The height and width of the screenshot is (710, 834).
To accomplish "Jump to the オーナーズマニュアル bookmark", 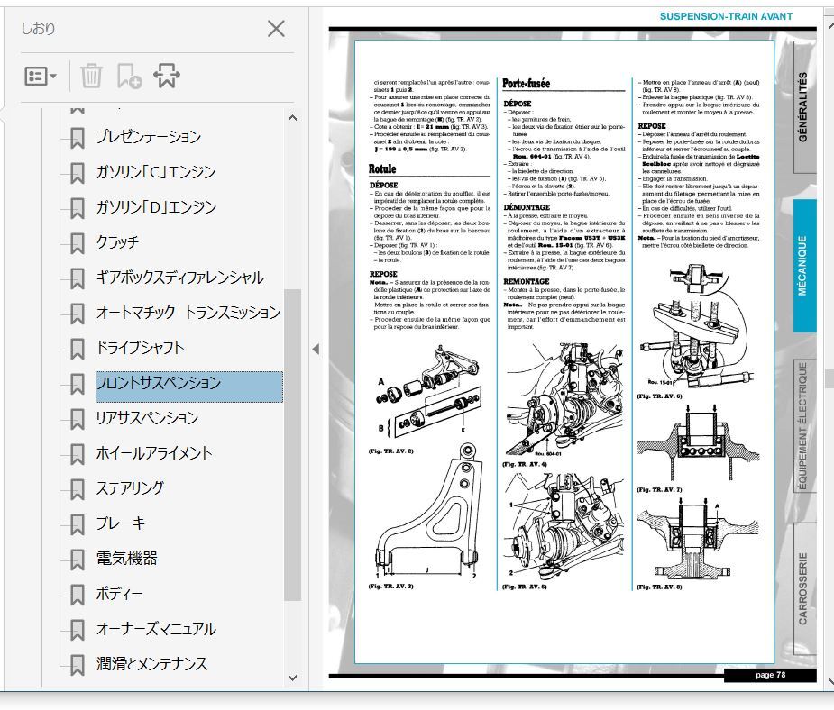I will 156,629.
